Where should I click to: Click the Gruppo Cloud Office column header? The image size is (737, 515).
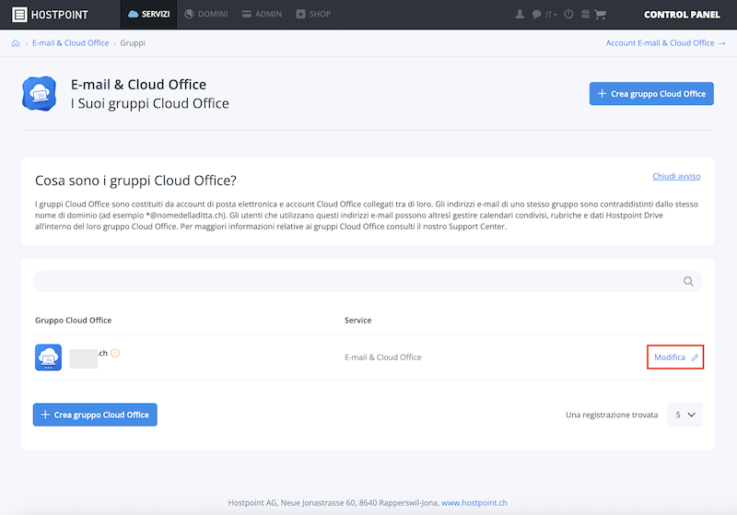[74, 320]
